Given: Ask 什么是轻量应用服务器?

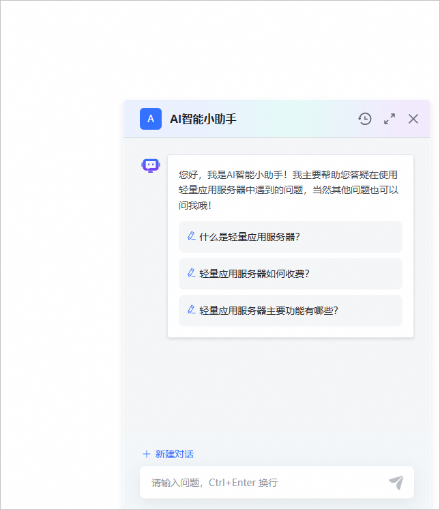Looking at the screenshot, I should (290, 237).
